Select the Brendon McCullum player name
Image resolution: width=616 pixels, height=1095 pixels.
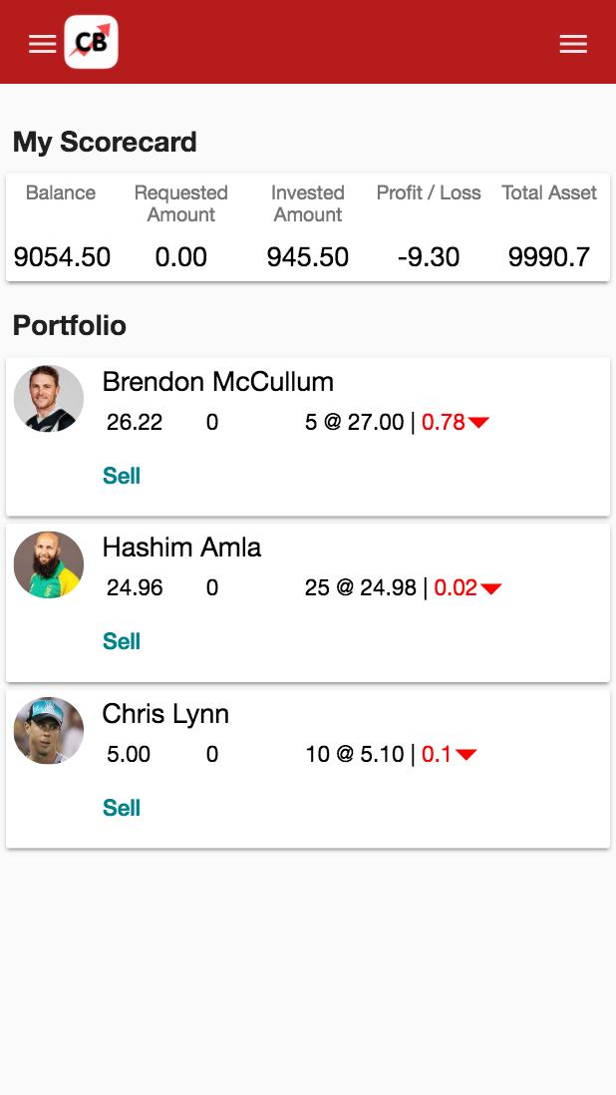click(217, 382)
